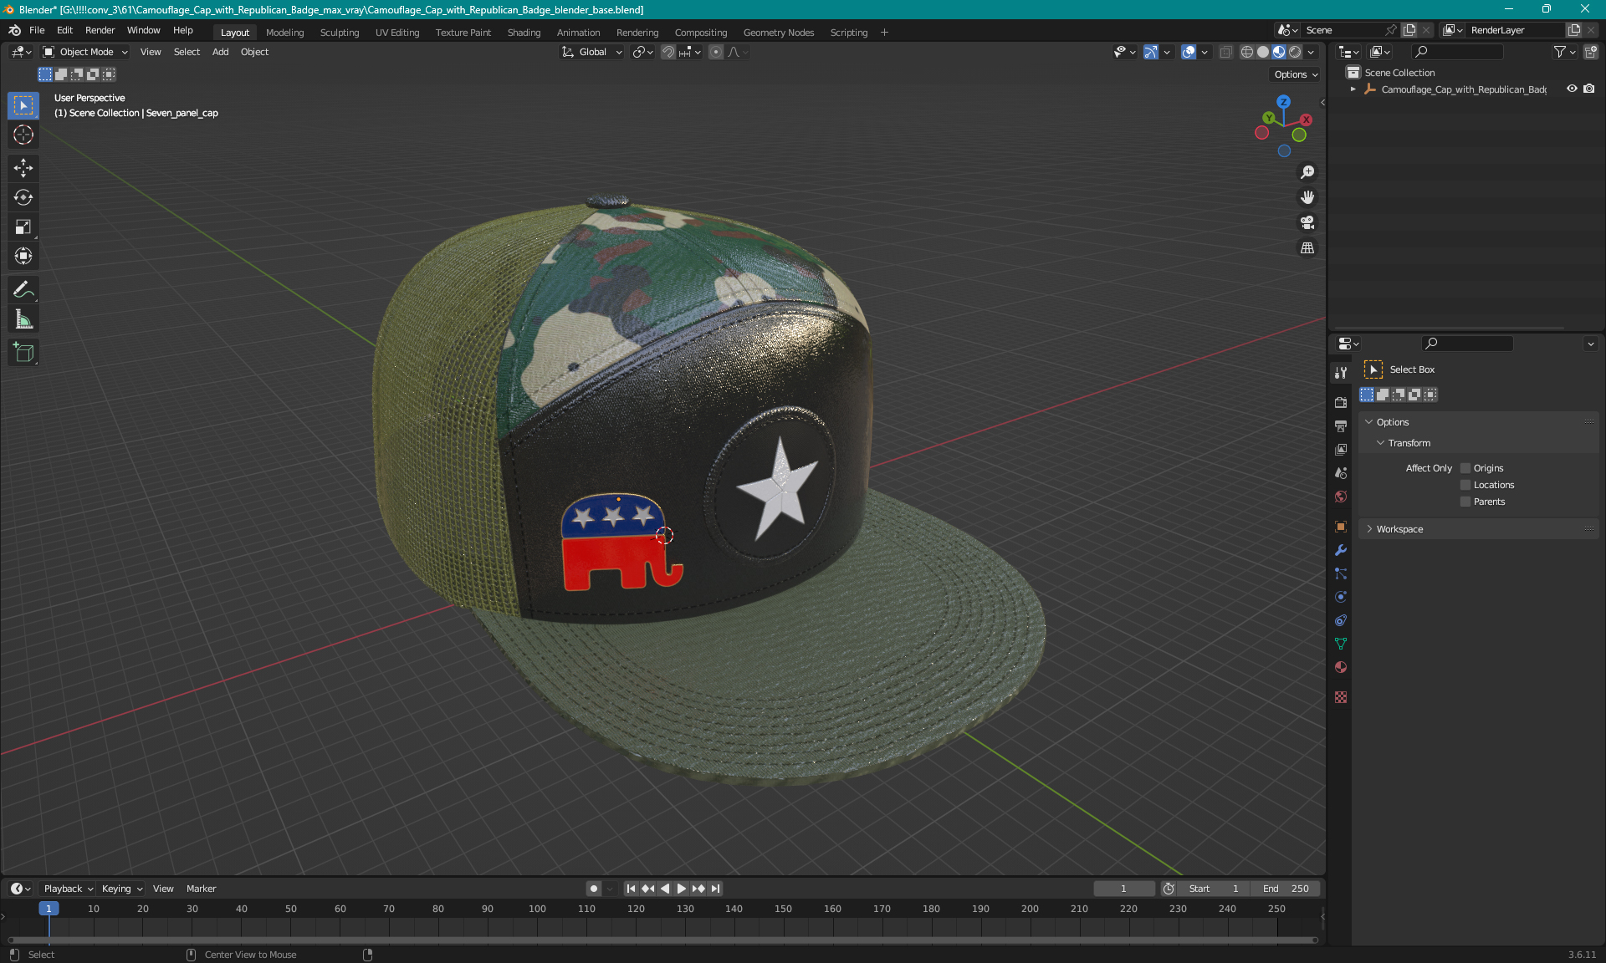Hide Camouflage_Cap collection with eye icon

1572,89
